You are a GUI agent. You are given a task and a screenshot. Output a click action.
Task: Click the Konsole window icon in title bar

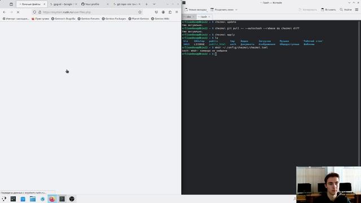184,3
